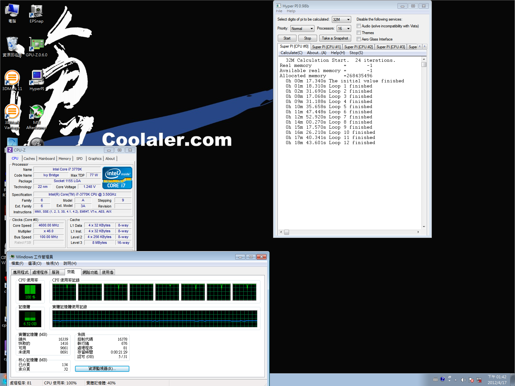Launch GPU-Z 0.6.0 shortcut
Screen dimensions: 515x386
(x=36, y=47)
